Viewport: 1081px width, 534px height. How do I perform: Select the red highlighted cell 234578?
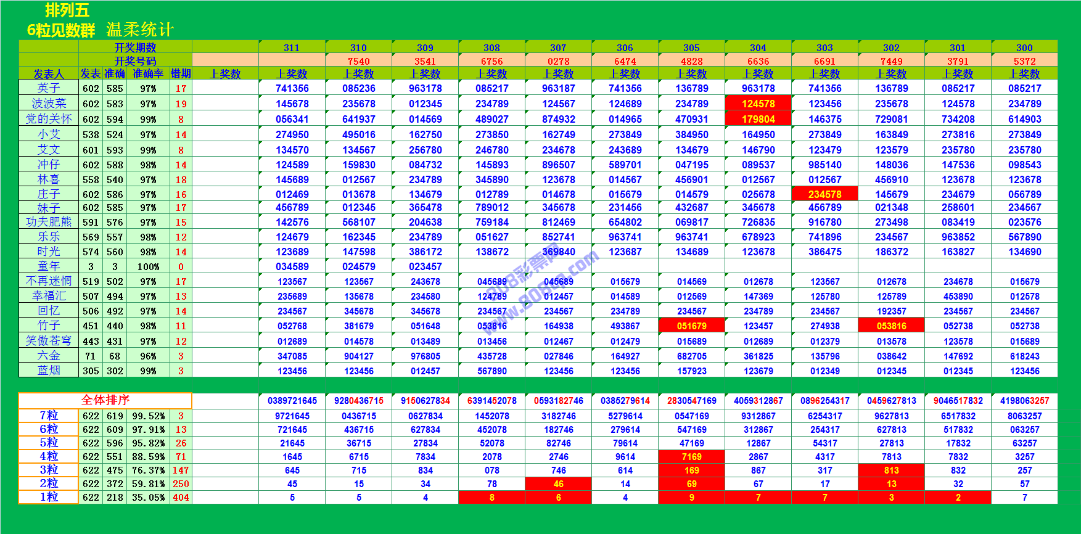824,194
